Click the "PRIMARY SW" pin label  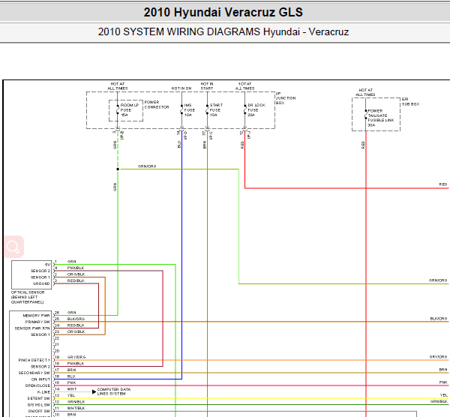tap(37, 322)
